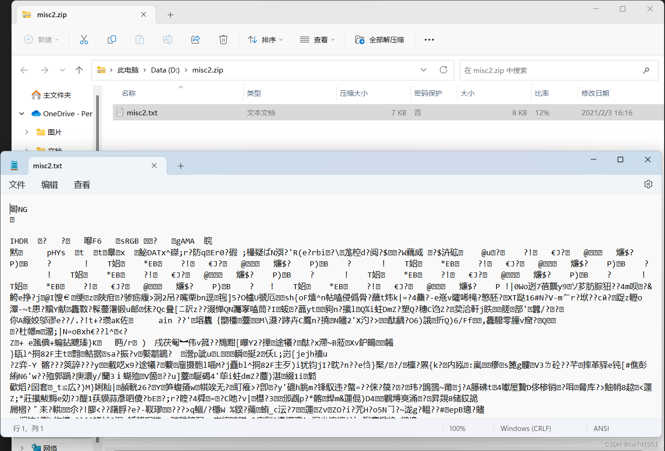Click the Paste icon in the toolbar
Image resolution: width=665 pixels, height=451 pixels.
coord(140,40)
